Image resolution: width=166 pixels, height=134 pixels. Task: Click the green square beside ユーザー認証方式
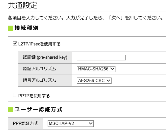coord(10,110)
